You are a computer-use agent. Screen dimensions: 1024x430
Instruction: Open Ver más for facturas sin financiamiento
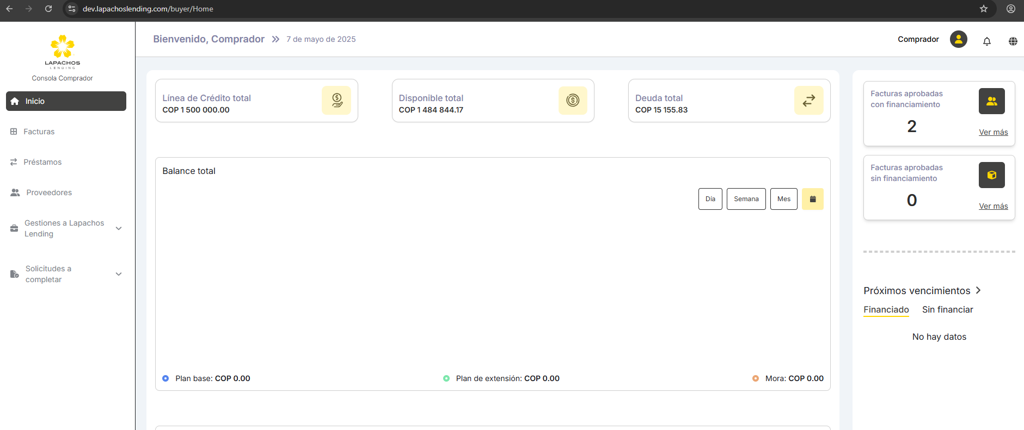coord(993,206)
